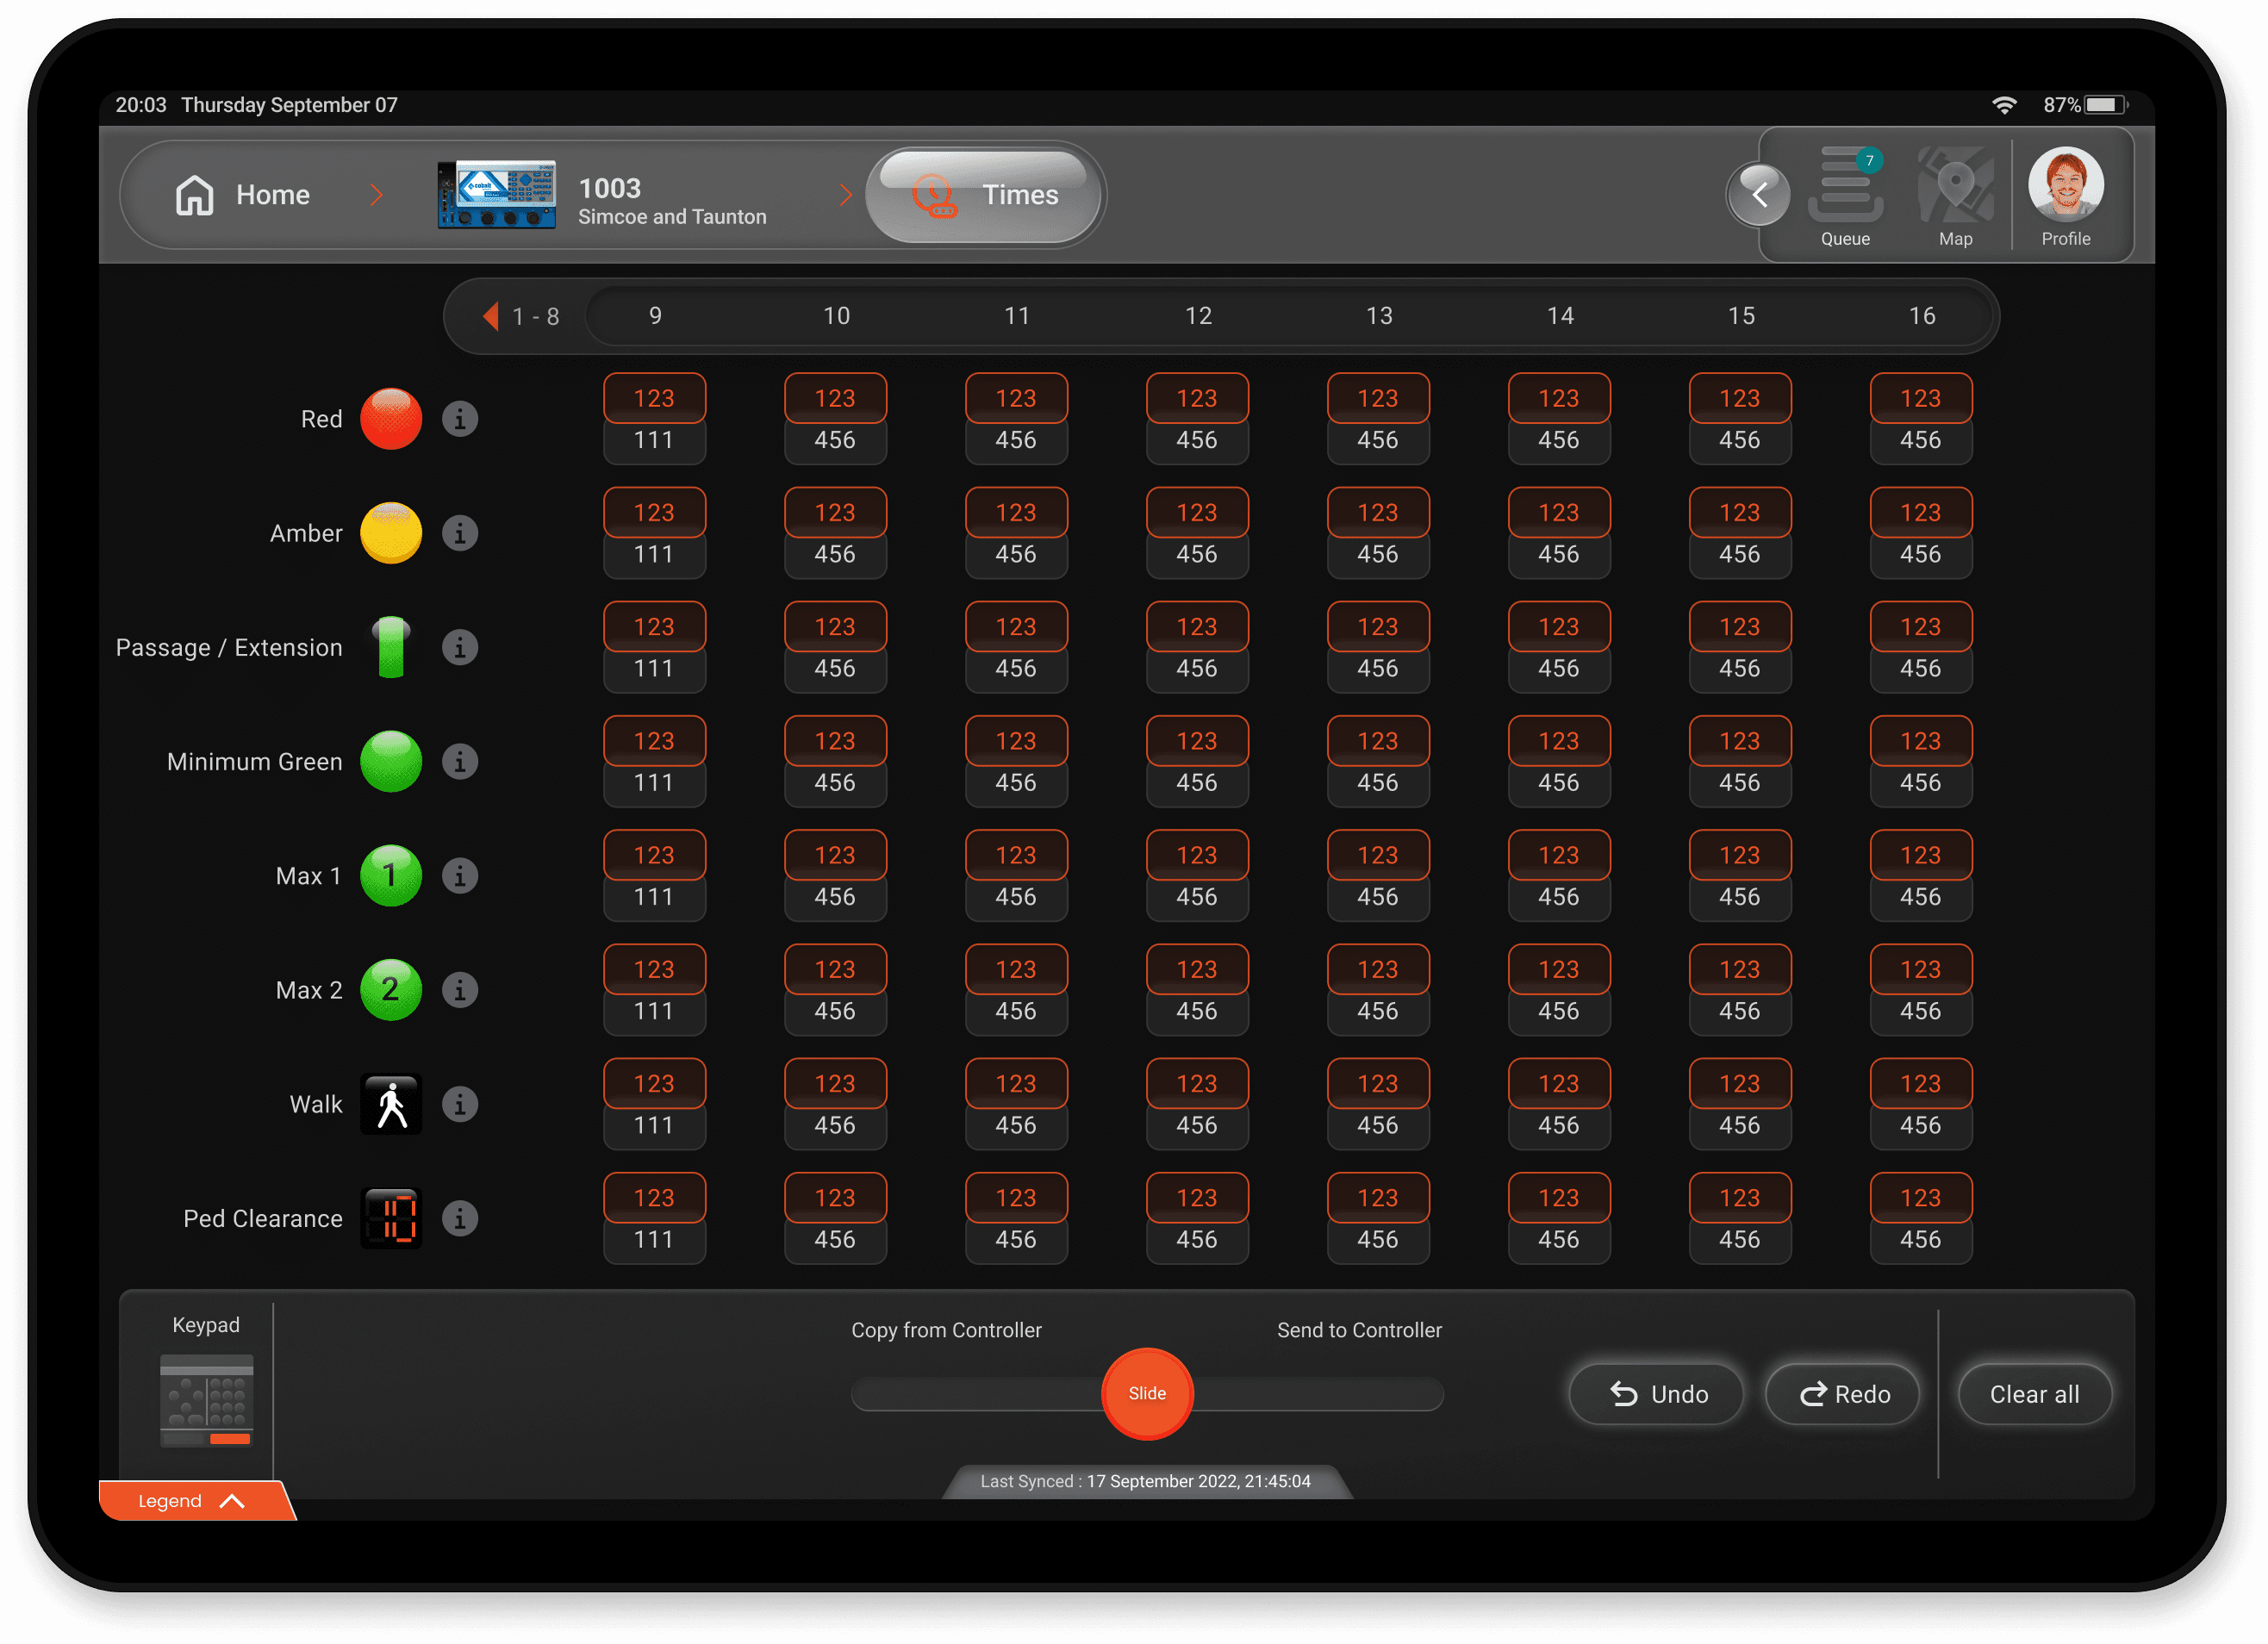Collapse the top-right panel with chevron
The image size is (2268, 1644).
(x=1759, y=195)
